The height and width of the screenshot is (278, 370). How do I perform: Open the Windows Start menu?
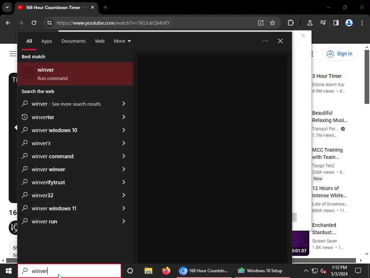9,271
